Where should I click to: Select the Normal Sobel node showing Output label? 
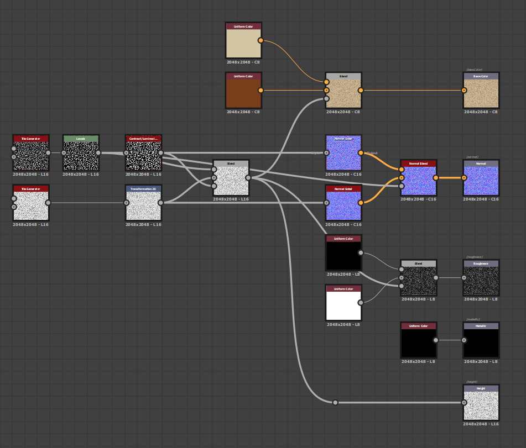(x=343, y=153)
